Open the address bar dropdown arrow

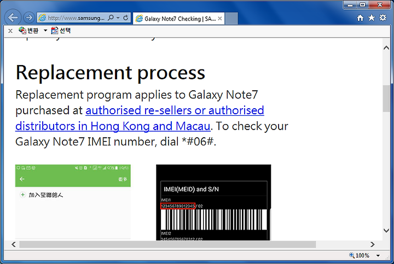118,18
